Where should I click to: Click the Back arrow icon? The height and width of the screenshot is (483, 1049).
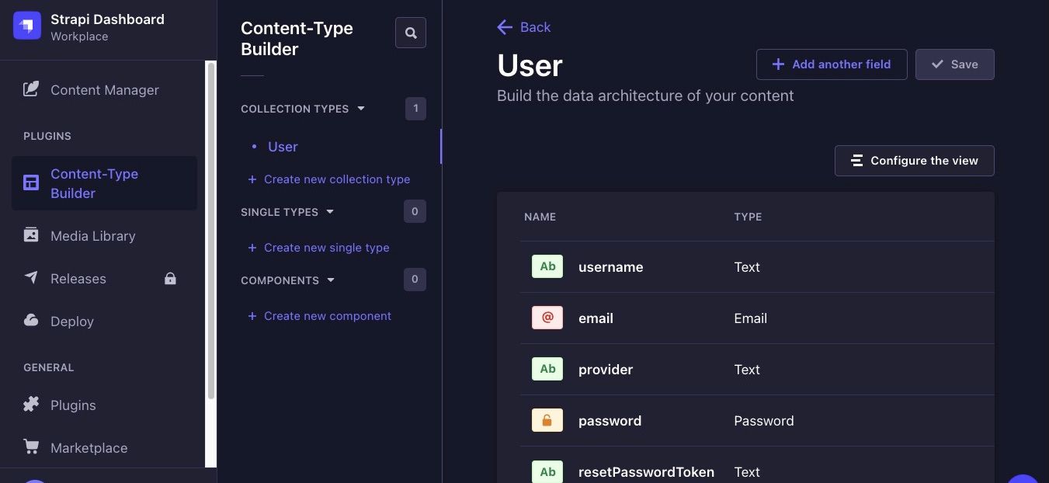tap(505, 27)
